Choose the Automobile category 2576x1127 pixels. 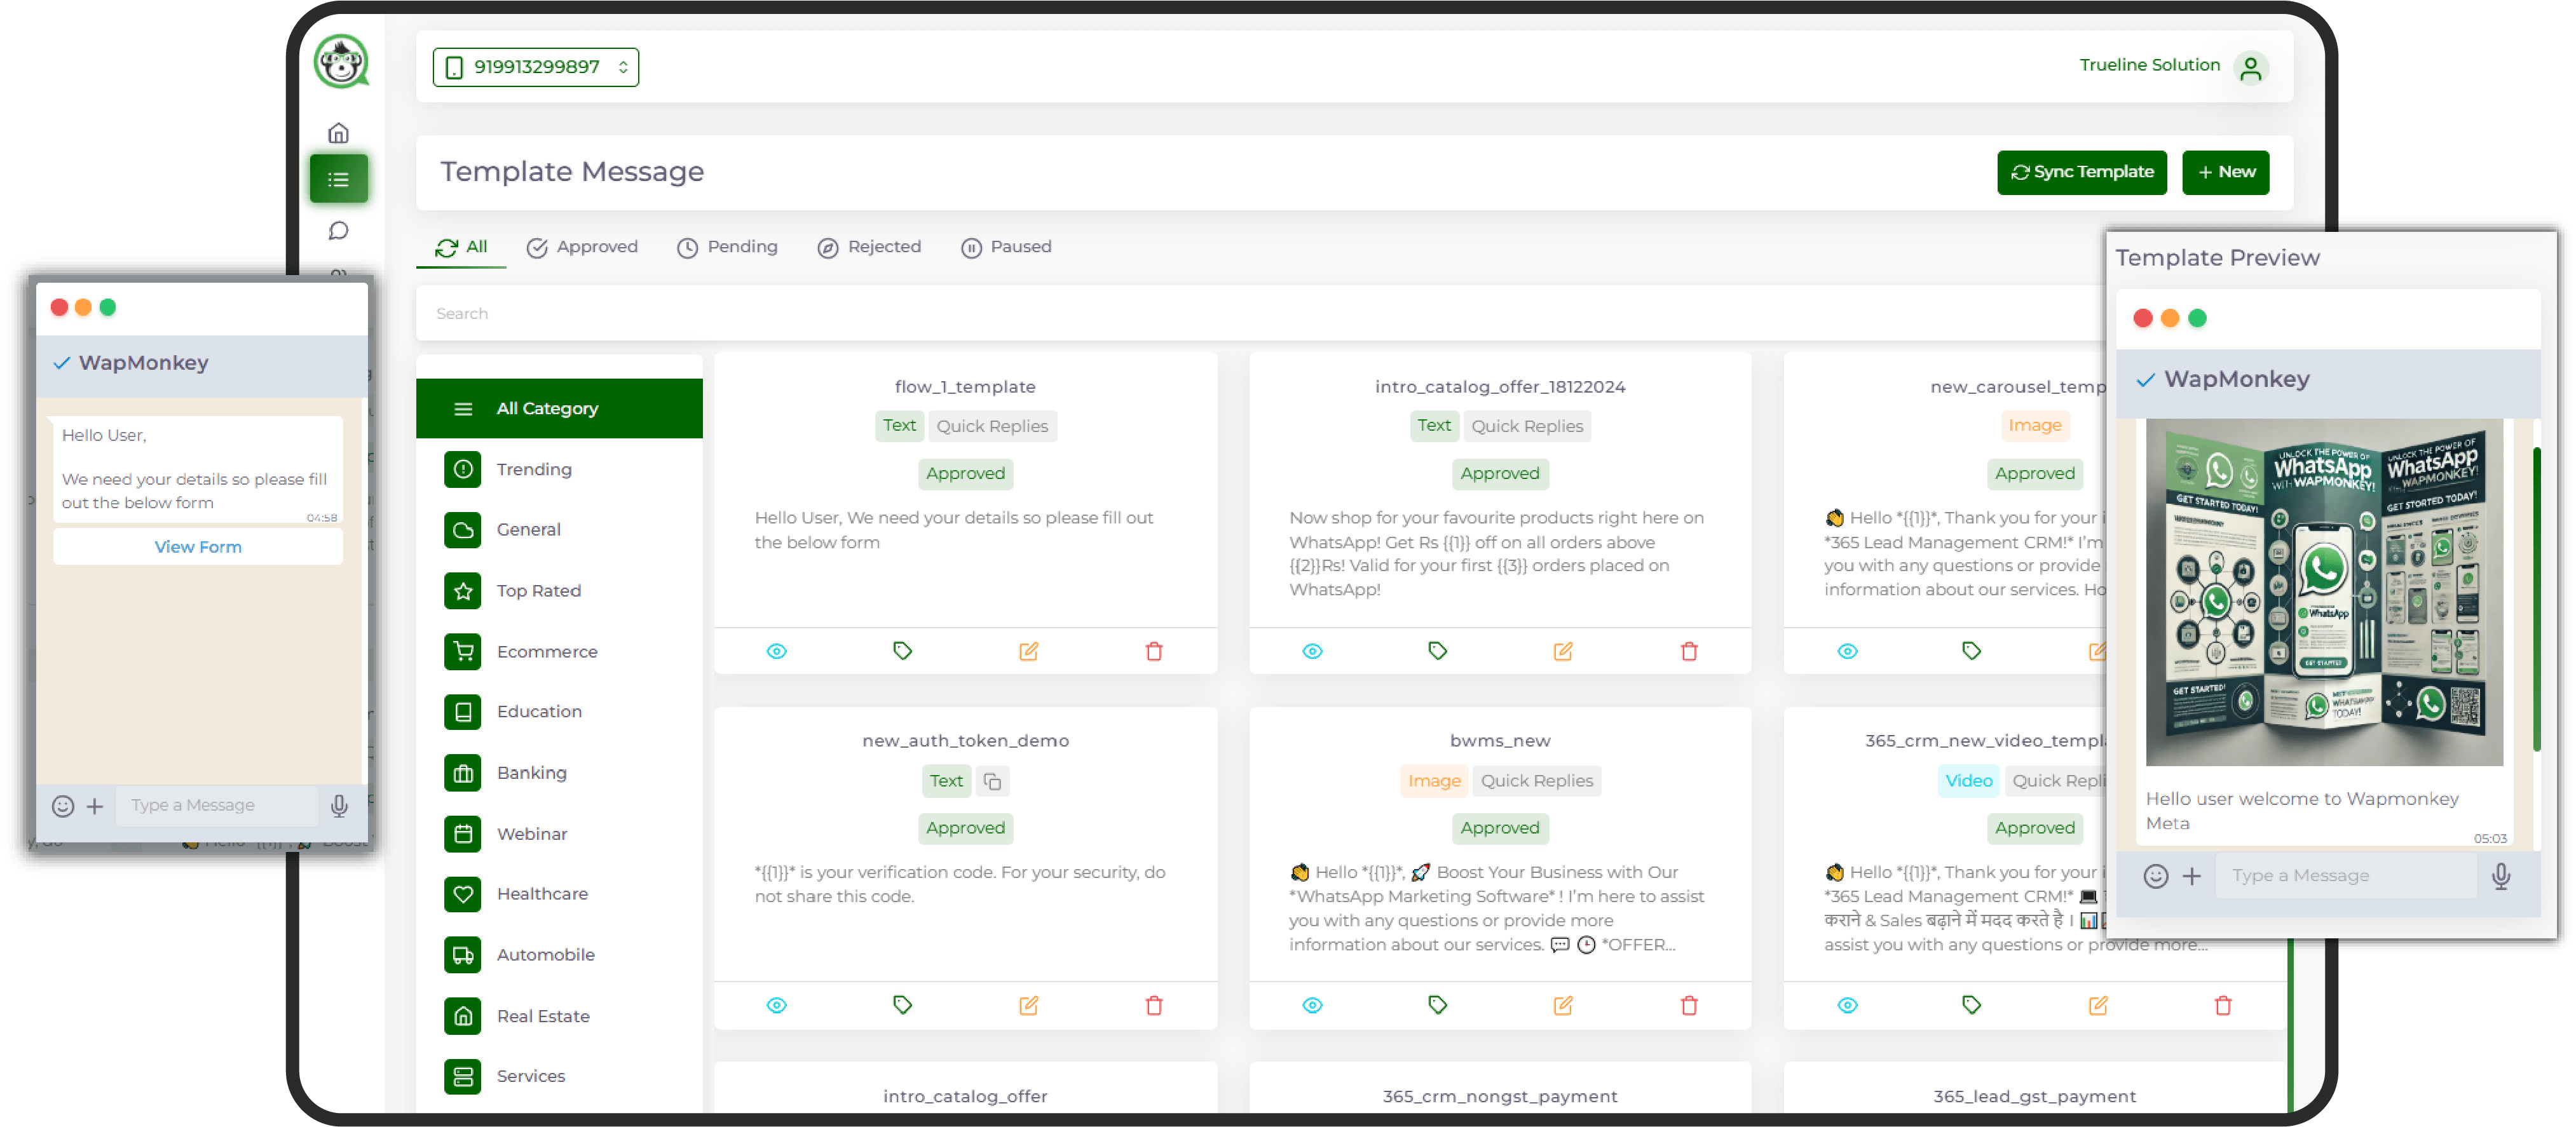[x=559, y=954]
